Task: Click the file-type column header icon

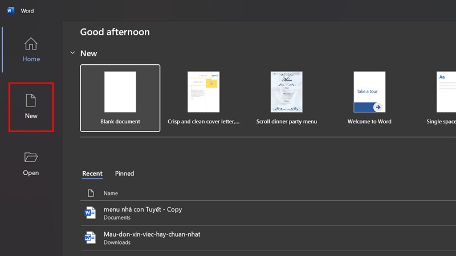Action: pyautogui.click(x=91, y=193)
